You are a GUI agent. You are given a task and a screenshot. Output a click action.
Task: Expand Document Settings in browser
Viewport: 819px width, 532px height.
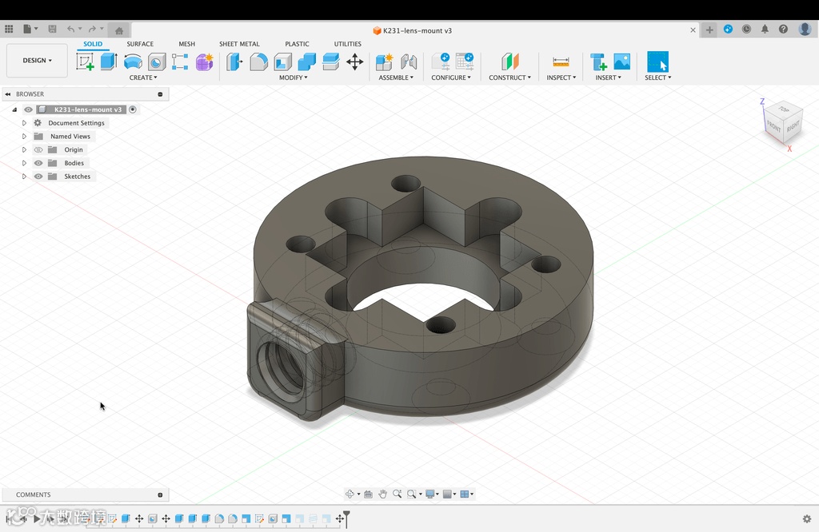24,123
